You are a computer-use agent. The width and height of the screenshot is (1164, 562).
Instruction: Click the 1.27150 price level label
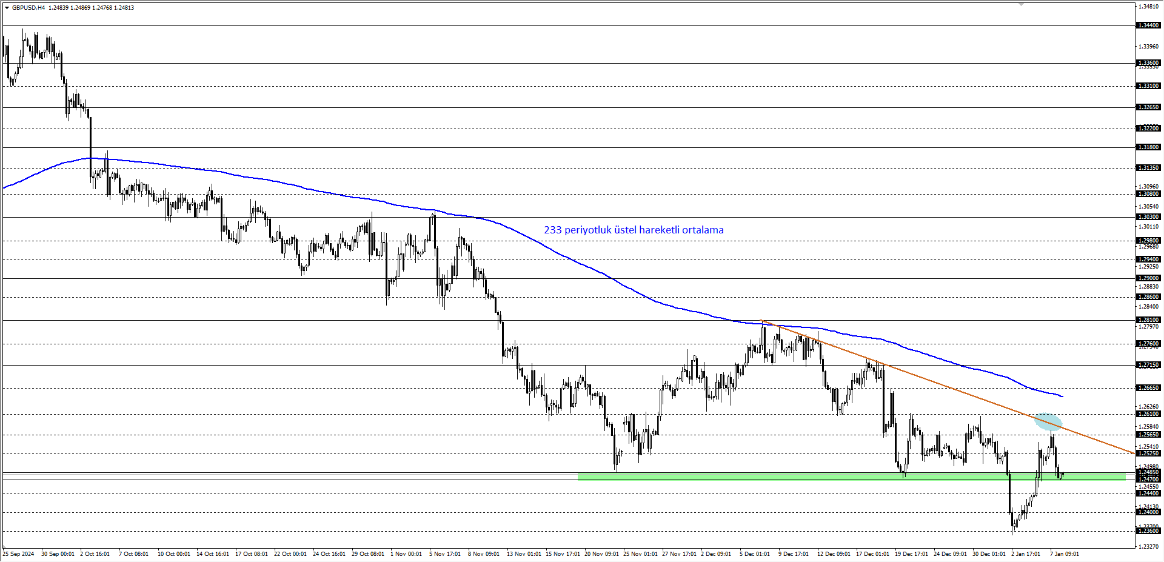coord(1148,365)
